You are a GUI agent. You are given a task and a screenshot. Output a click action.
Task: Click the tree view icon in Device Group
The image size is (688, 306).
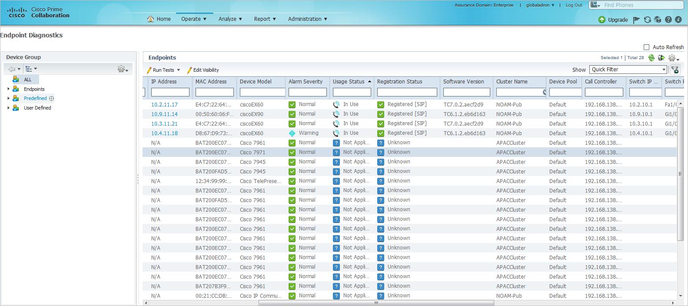[x=29, y=69]
